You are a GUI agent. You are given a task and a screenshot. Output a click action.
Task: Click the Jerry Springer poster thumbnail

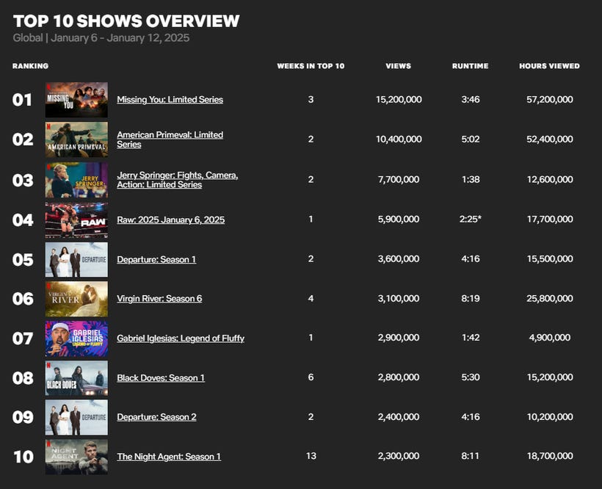(x=76, y=180)
